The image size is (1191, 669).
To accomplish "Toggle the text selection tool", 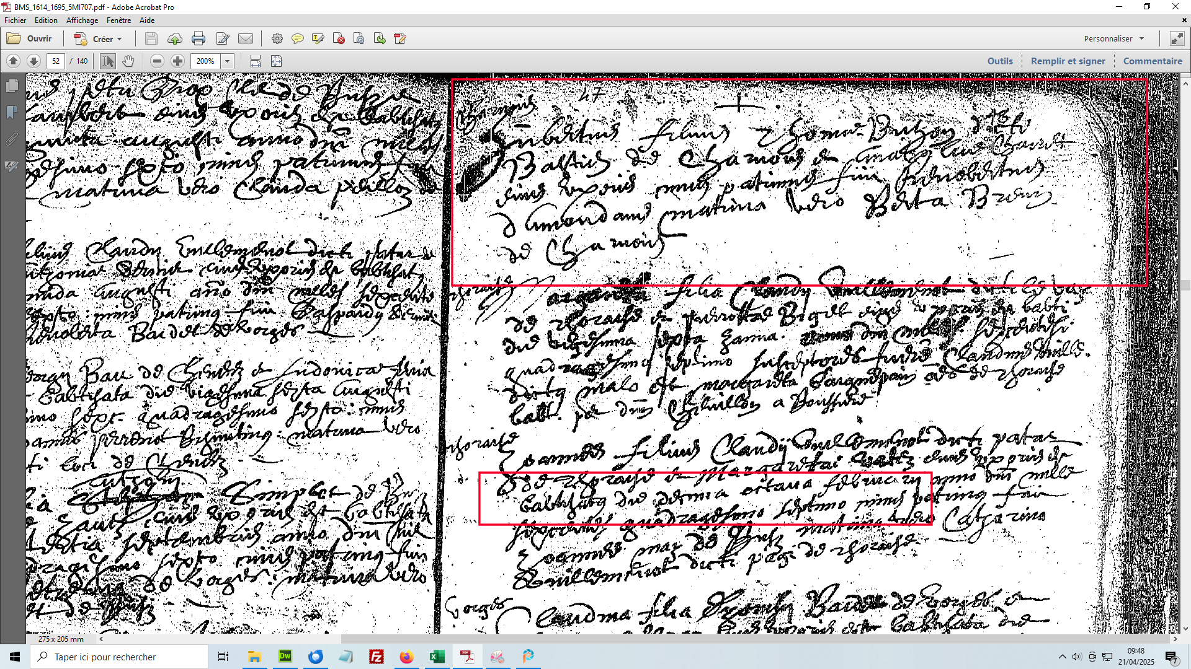I will click(107, 61).
